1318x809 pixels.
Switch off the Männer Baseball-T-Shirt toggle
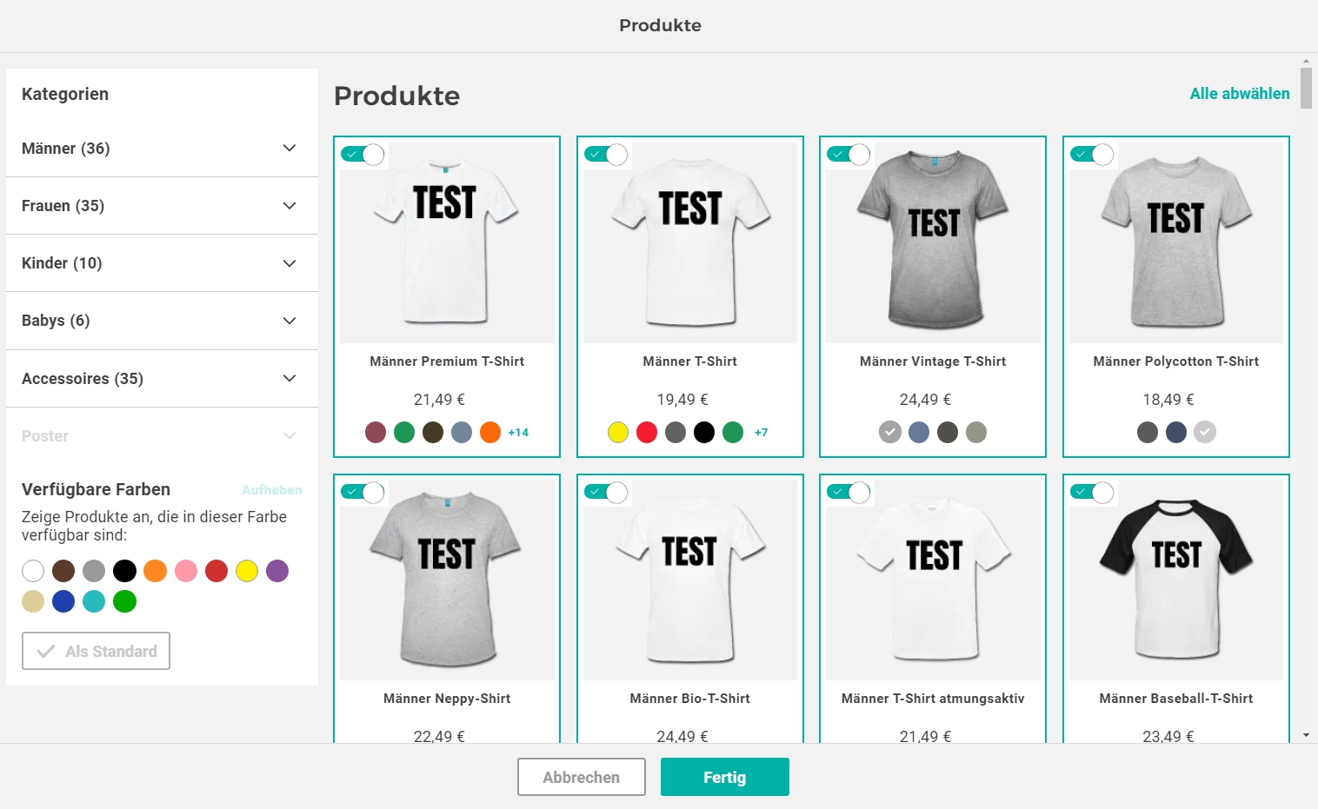[1092, 493]
